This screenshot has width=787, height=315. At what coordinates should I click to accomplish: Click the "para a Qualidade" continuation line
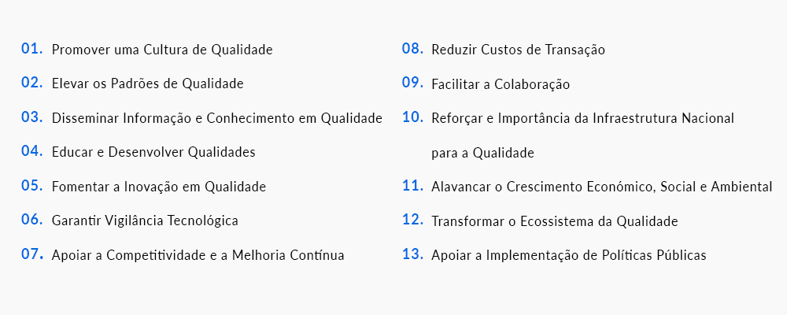pos(482,153)
